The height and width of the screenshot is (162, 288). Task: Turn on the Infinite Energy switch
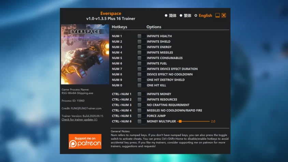[141, 47]
